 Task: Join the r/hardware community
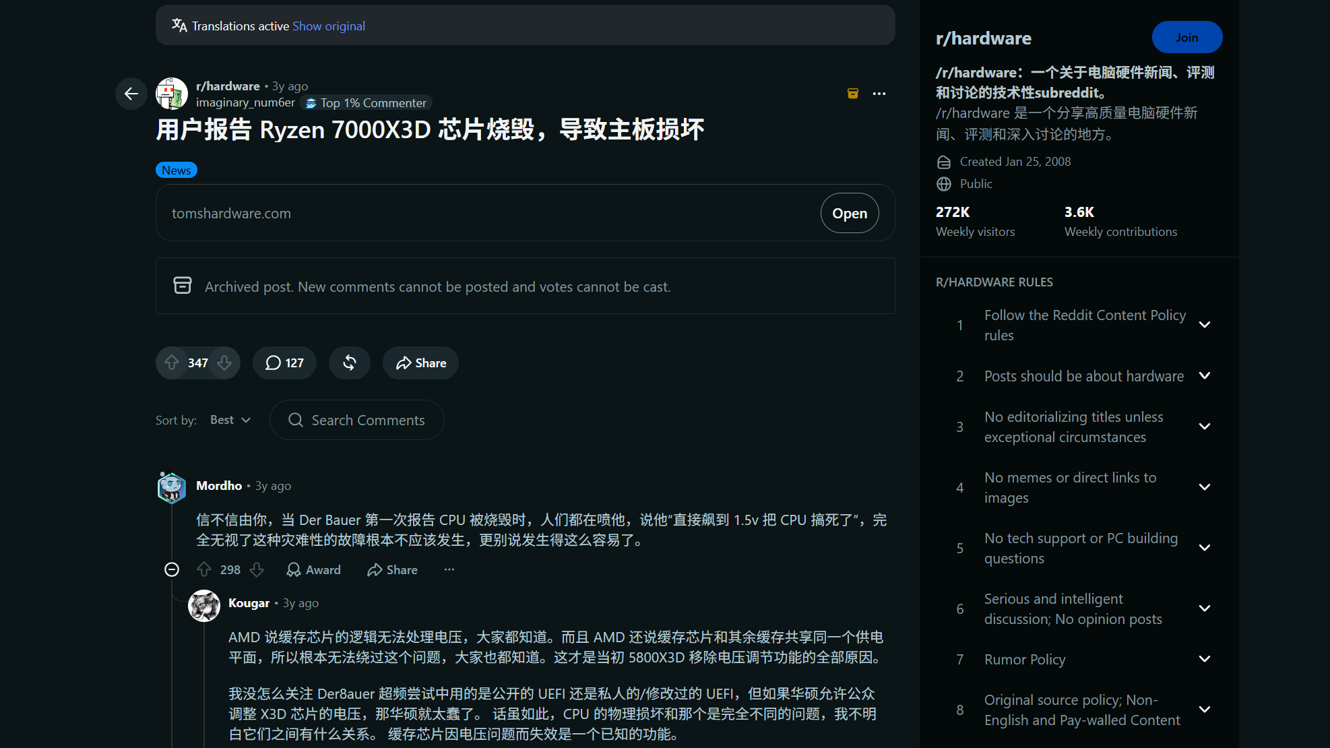[1187, 37]
